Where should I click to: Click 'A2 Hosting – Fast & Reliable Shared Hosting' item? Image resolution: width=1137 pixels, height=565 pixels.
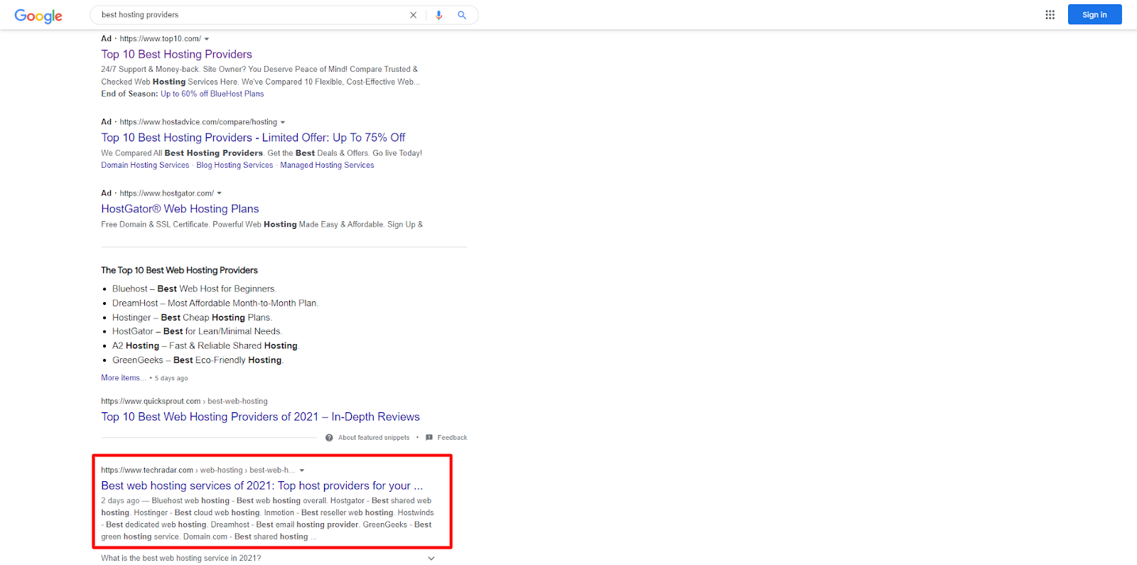tap(205, 346)
